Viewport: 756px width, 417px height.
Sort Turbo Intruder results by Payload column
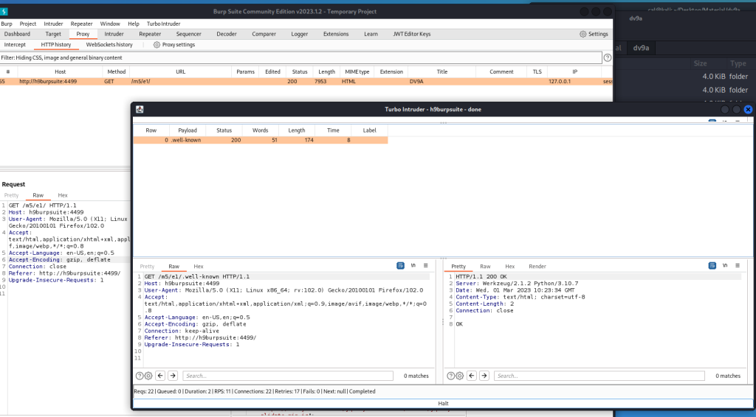click(188, 130)
